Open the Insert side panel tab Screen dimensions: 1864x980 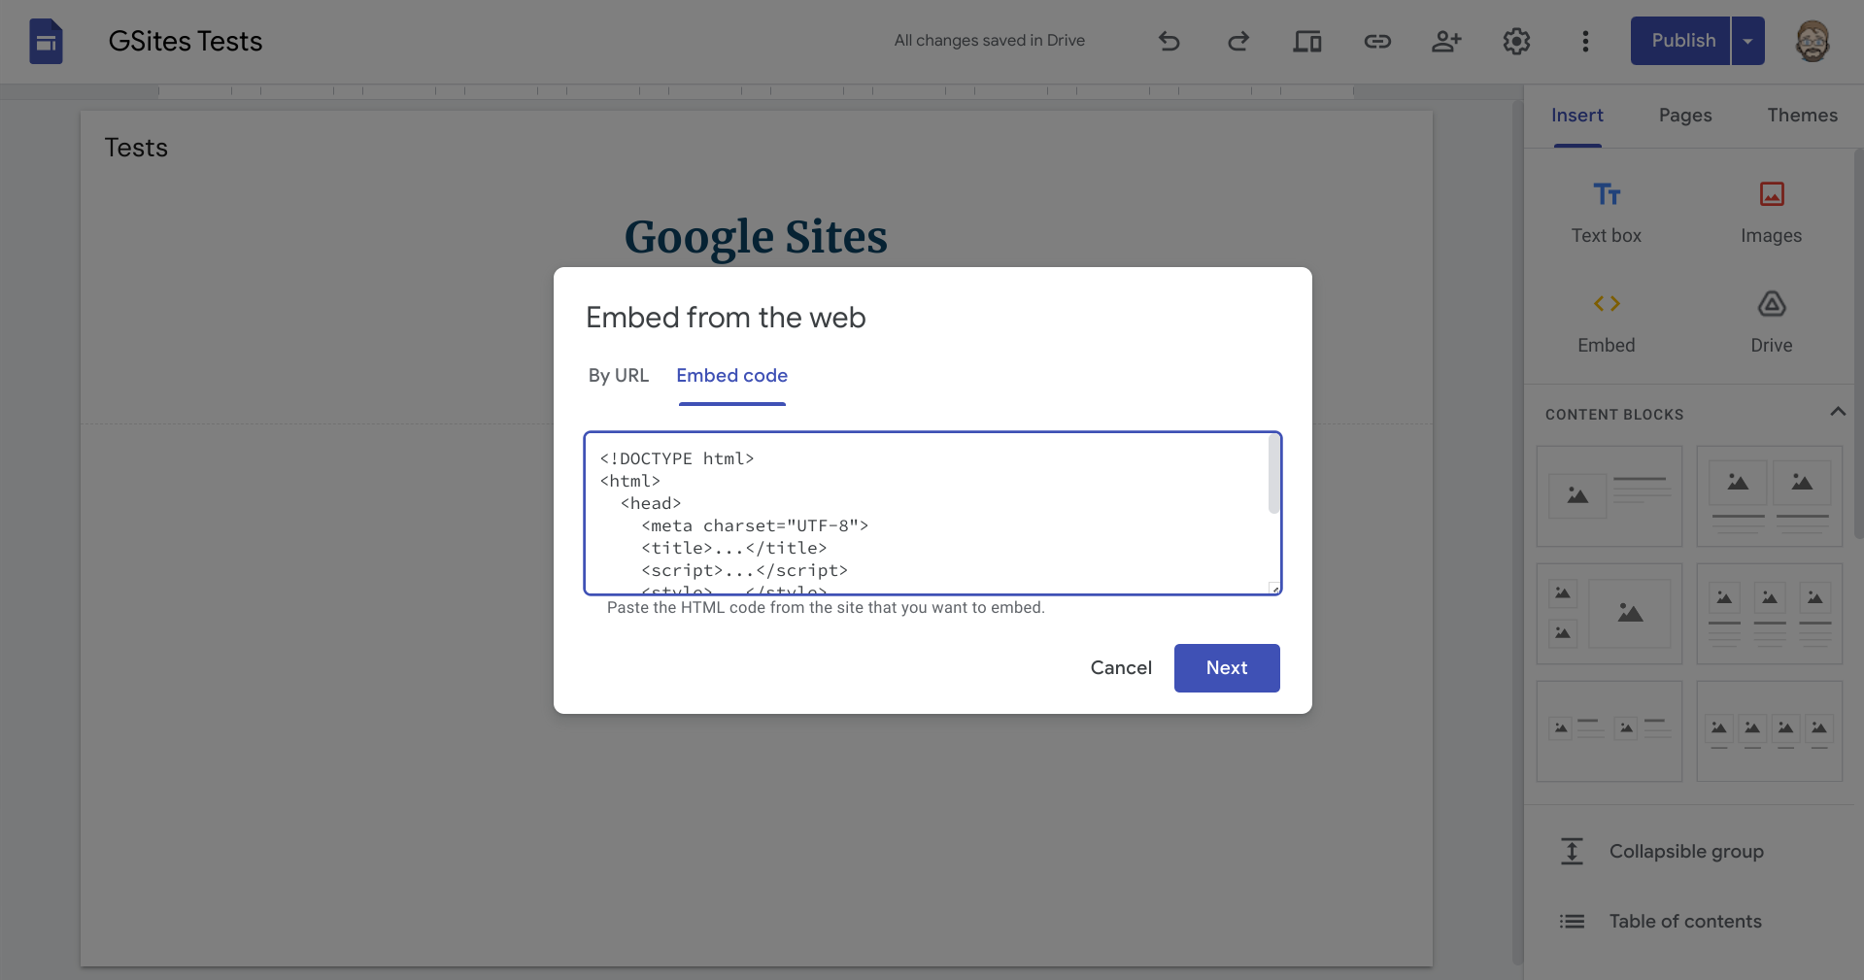[1576, 116]
